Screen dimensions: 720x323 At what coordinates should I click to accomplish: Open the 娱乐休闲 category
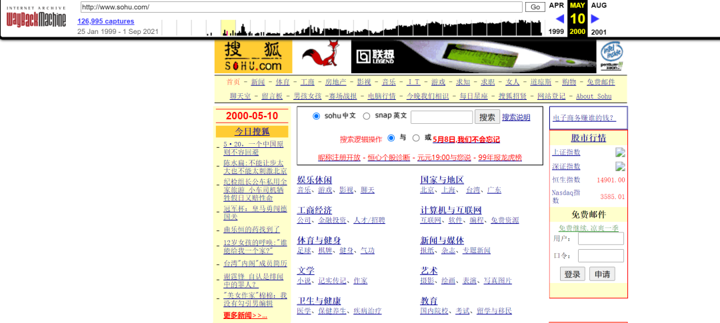315,180
